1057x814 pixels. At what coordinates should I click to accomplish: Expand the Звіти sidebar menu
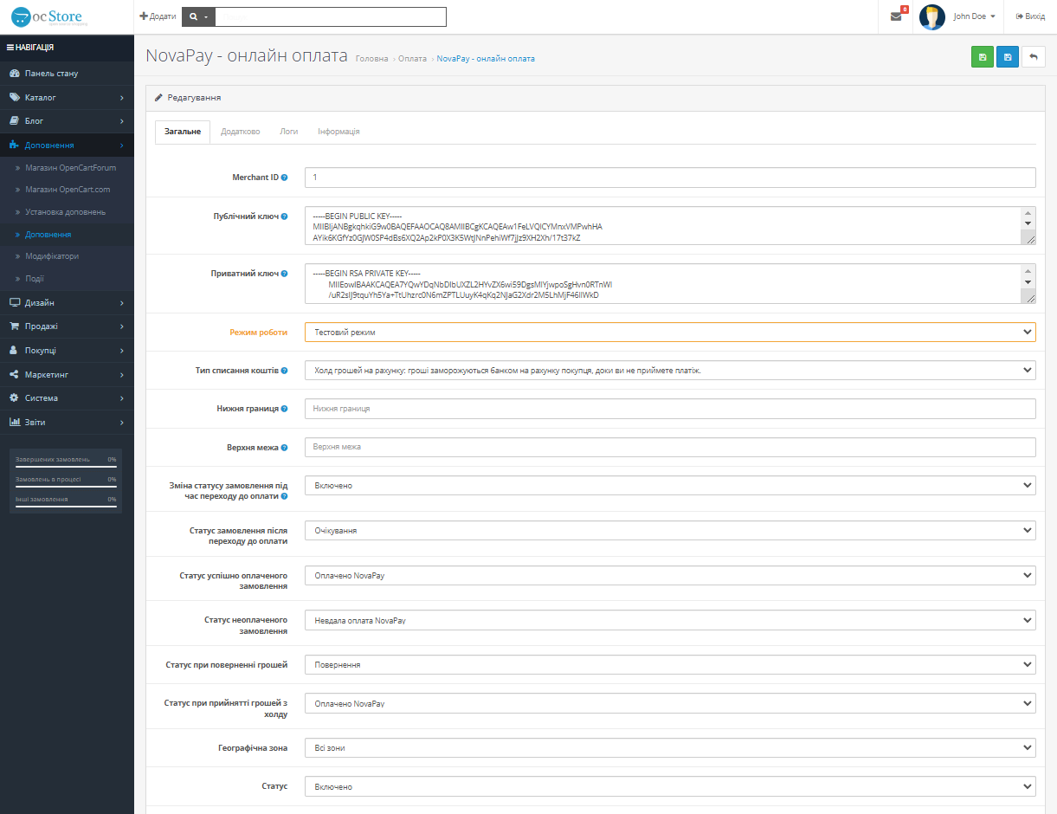67,422
